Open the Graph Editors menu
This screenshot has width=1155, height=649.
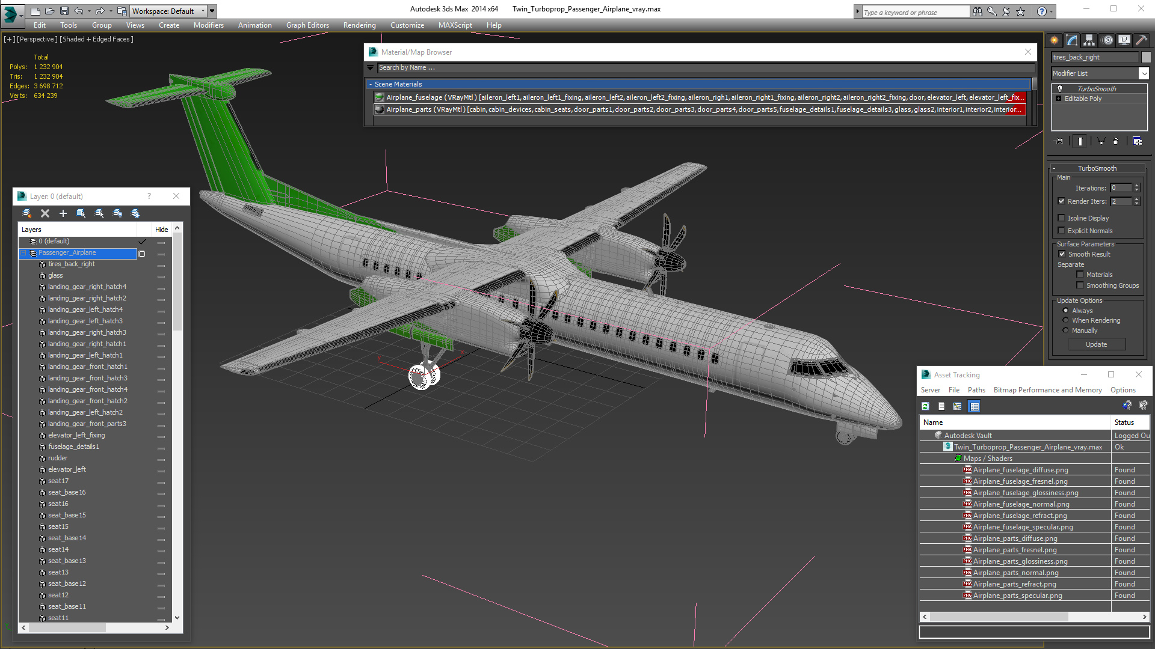pyautogui.click(x=307, y=25)
